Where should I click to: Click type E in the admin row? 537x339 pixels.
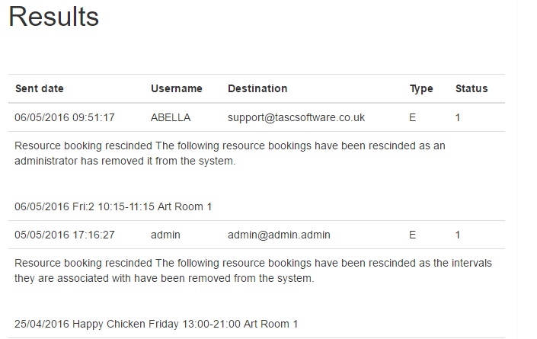pos(412,235)
